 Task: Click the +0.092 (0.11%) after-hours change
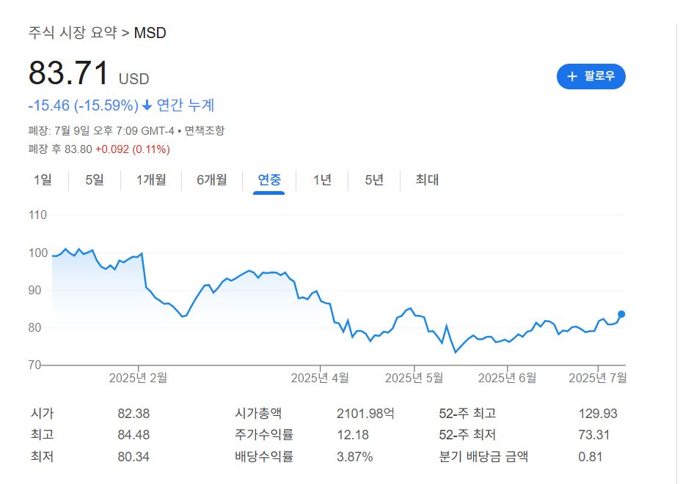pos(133,149)
